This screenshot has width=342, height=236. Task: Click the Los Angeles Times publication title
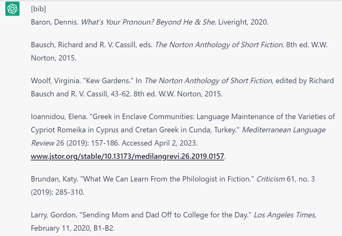[284, 215]
